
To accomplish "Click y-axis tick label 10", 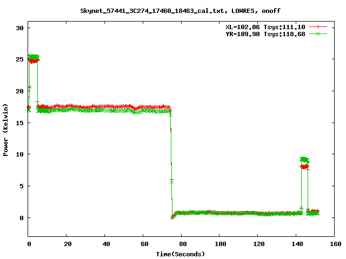I will (x=19, y=154).
